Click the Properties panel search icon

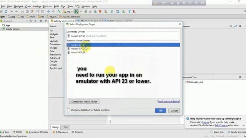231,26
